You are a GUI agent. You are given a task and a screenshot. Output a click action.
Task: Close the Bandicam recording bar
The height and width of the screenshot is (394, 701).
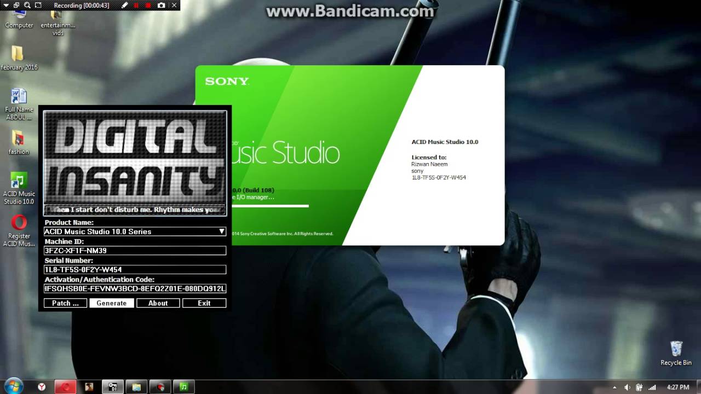pyautogui.click(x=174, y=5)
